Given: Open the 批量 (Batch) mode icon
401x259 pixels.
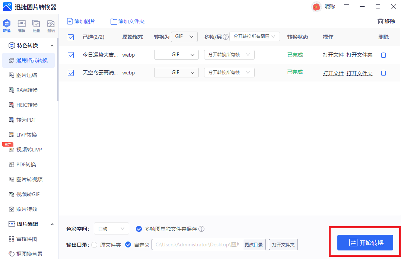Looking at the screenshot, I should (x=36, y=25).
